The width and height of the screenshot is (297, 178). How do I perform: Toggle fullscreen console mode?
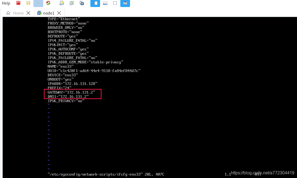115,3
